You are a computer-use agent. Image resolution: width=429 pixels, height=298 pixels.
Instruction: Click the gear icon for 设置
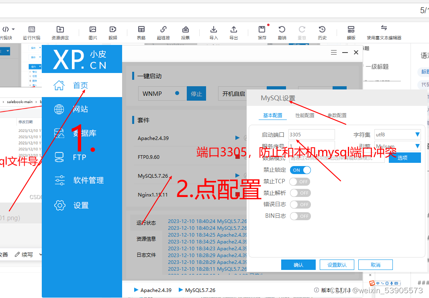(60, 205)
